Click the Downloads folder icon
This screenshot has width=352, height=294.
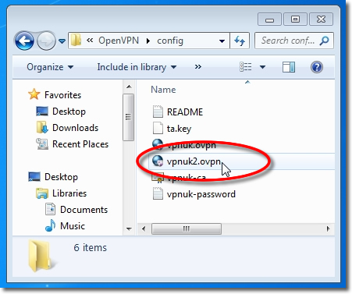[x=42, y=127]
